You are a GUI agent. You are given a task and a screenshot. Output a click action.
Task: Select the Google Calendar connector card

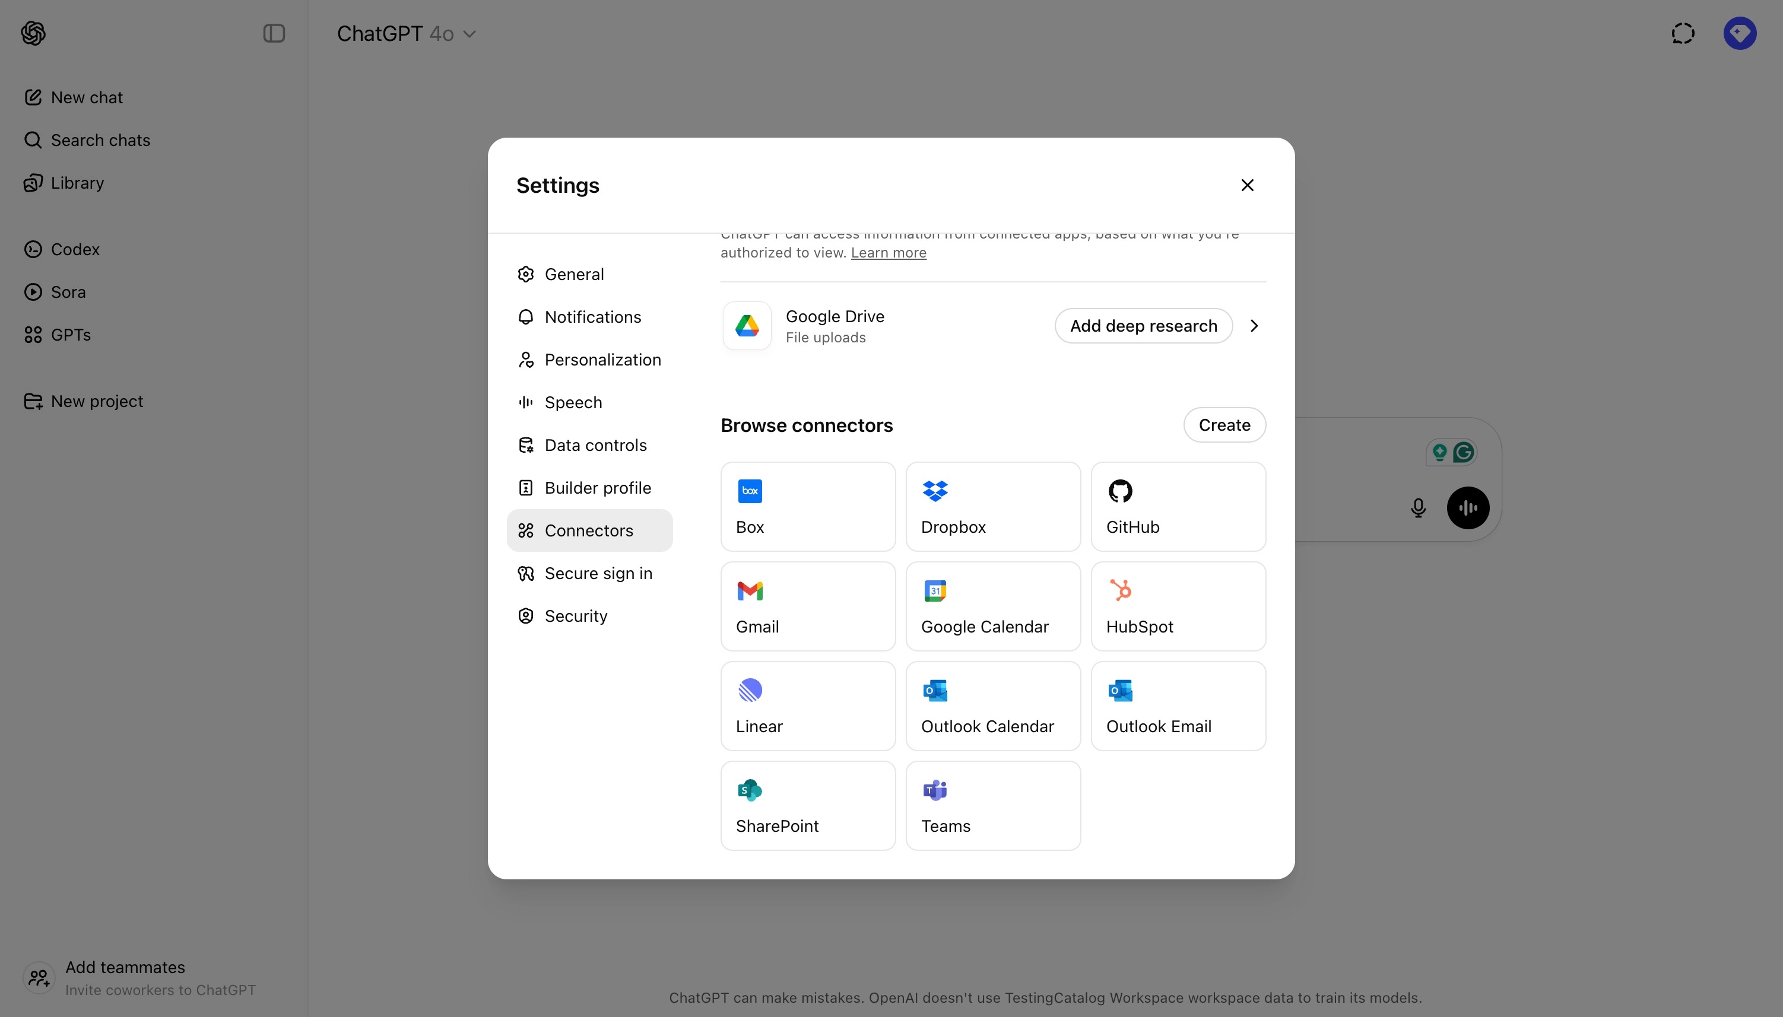(x=993, y=606)
